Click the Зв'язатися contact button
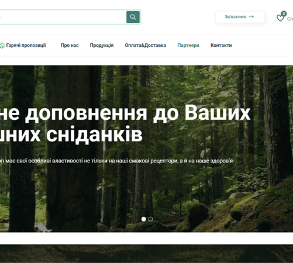The height and width of the screenshot is (263, 293). 240,17
